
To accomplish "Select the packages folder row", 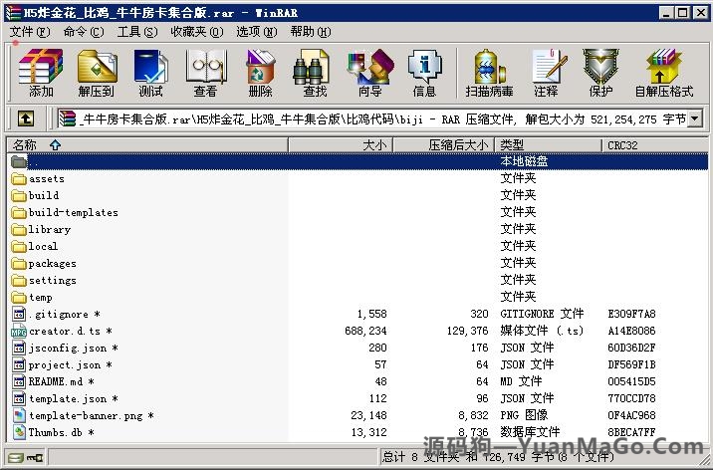I will pyautogui.click(x=357, y=263).
